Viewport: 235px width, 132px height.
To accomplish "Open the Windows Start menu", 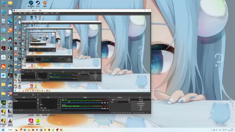I will tap(3, 130).
